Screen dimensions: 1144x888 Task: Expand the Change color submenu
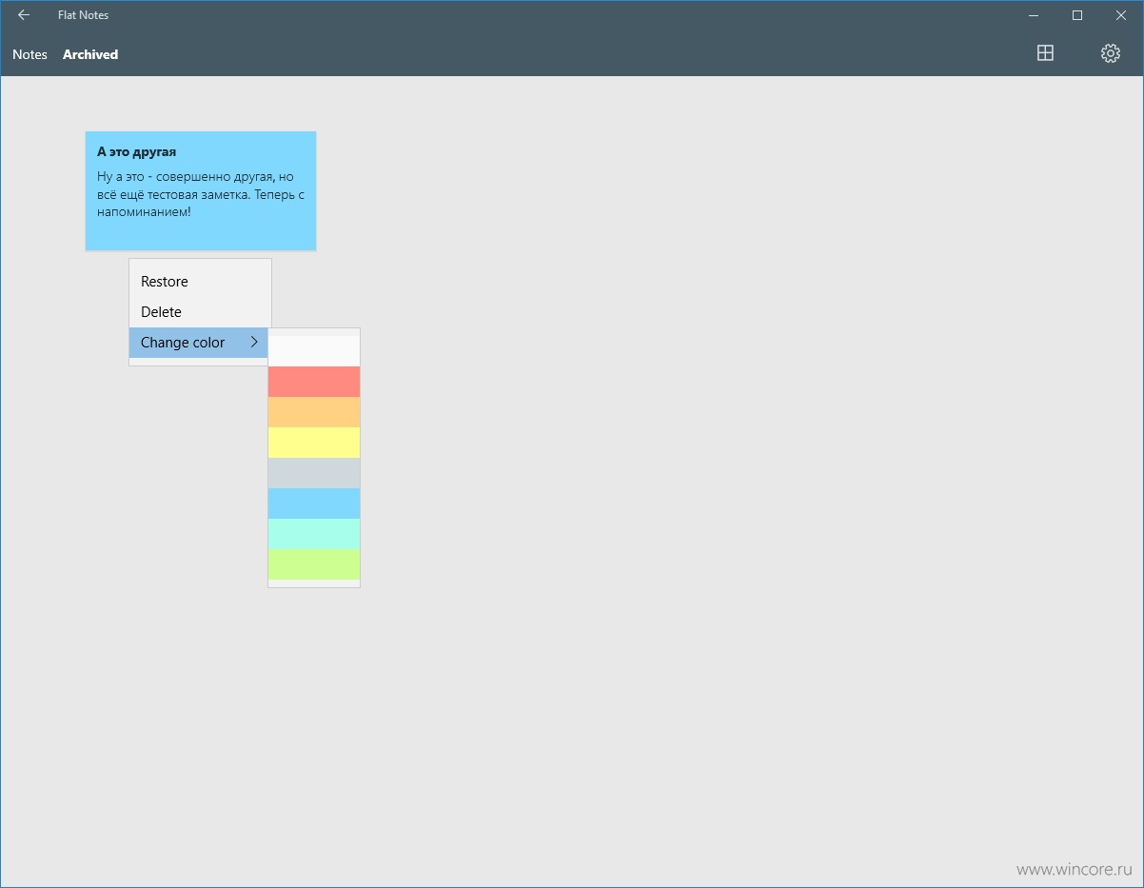199,343
